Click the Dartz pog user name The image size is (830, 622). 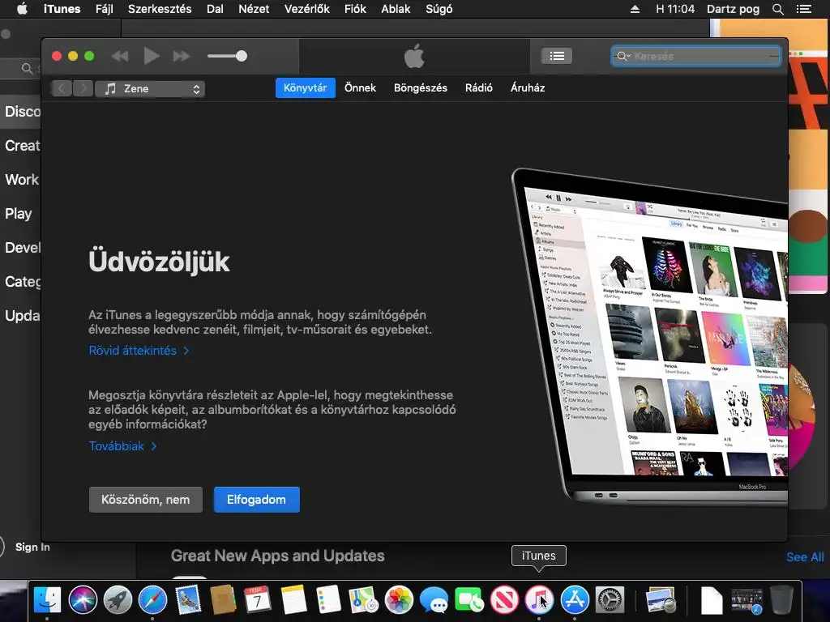733,9
